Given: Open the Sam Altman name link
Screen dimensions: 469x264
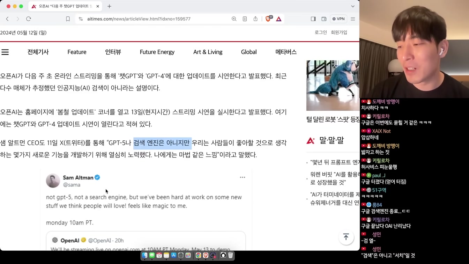Looking at the screenshot, I should click(x=78, y=177).
